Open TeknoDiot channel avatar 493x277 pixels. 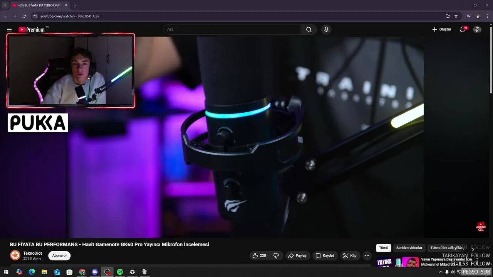15,255
